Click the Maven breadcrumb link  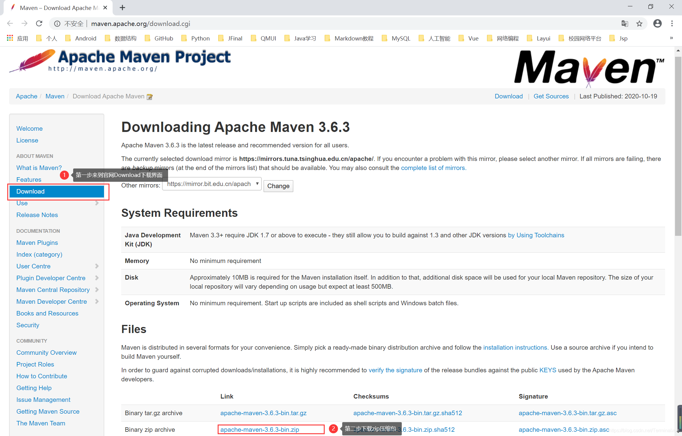tap(55, 96)
